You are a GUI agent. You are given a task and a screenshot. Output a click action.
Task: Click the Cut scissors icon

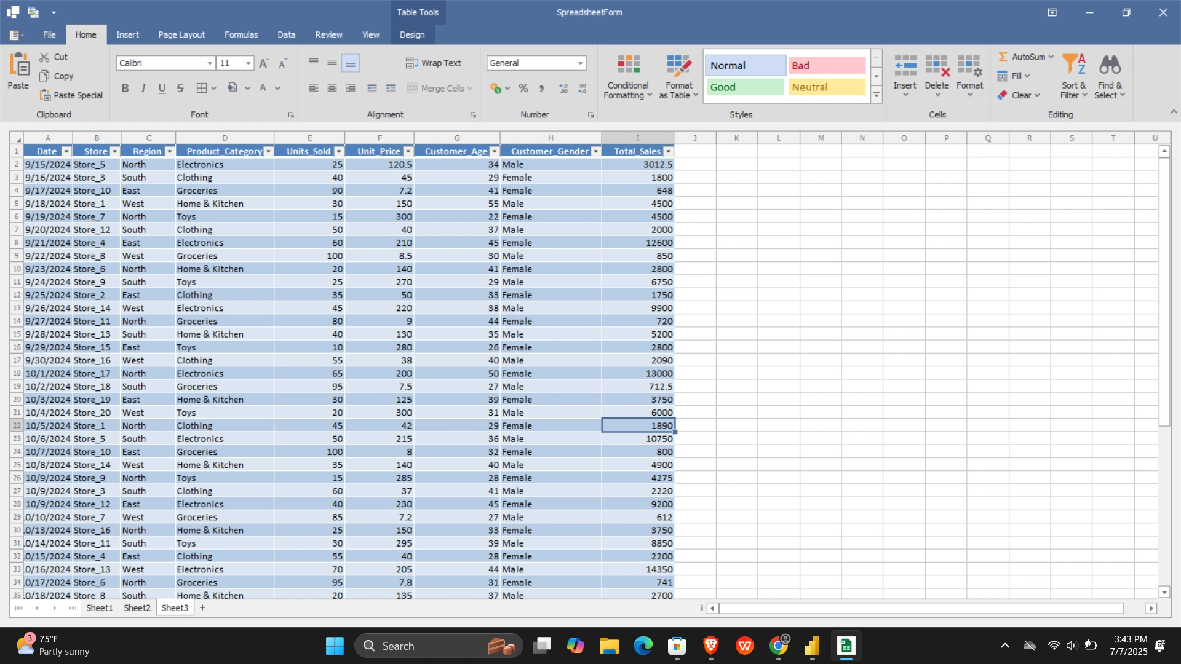click(44, 57)
